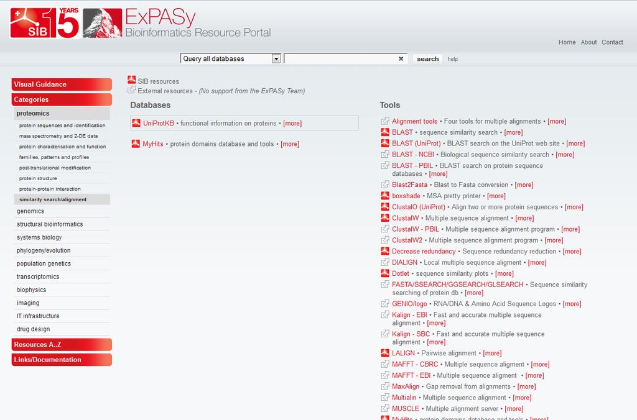Click the external icon beside ClustalW - PBIL
The width and height of the screenshot is (637, 420).
coord(384,229)
